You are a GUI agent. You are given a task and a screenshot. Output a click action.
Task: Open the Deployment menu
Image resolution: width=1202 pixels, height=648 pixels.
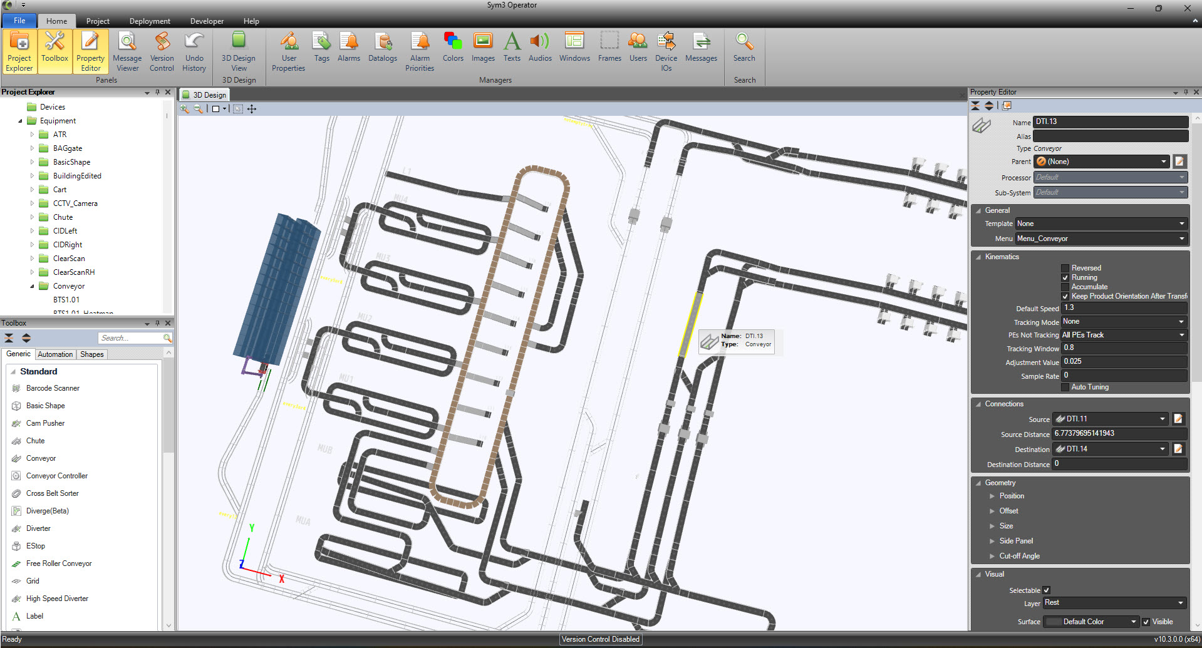(x=149, y=21)
